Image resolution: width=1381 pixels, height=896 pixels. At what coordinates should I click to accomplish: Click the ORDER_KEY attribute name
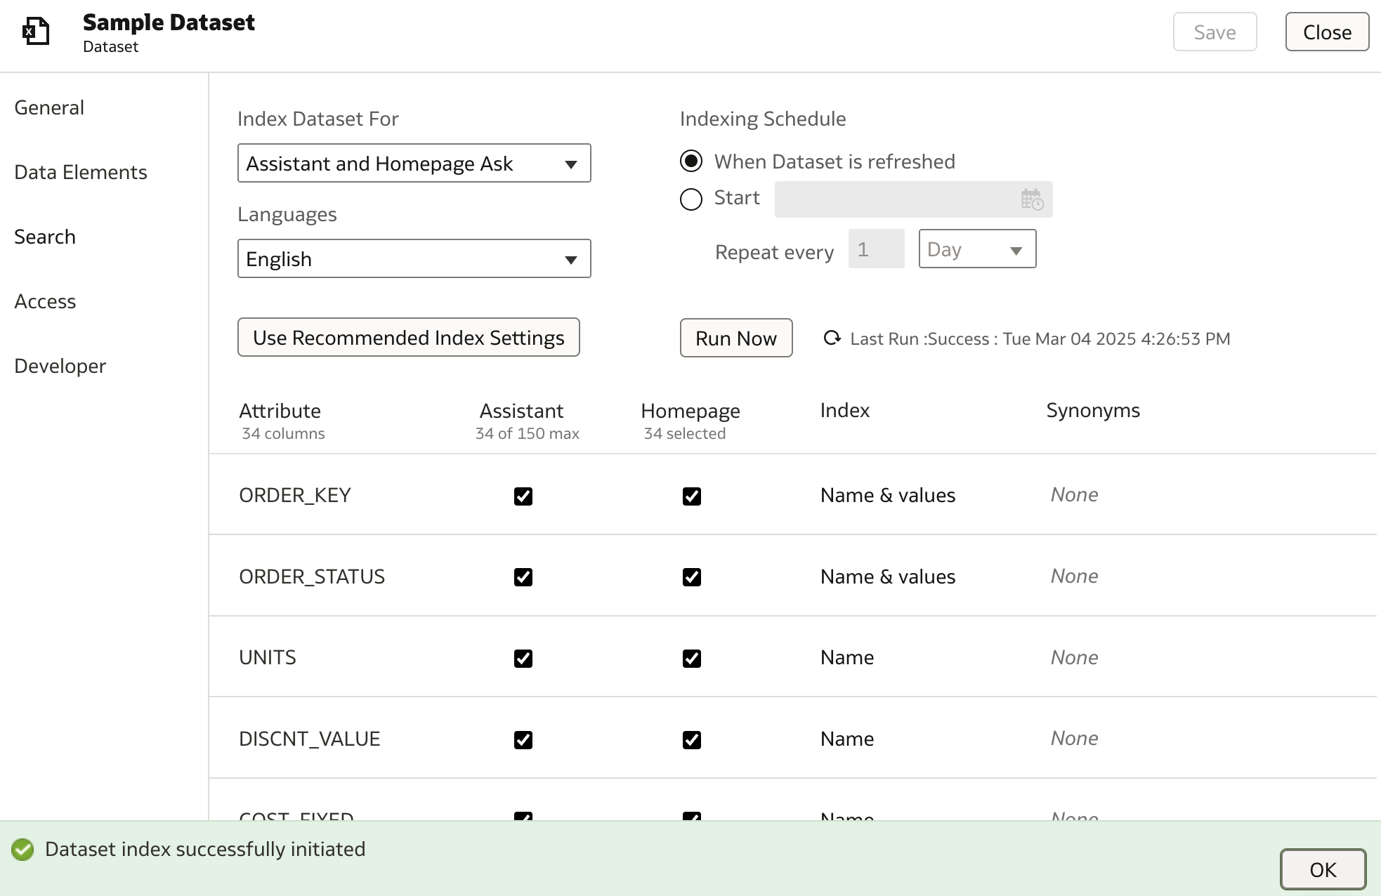(x=295, y=495)
